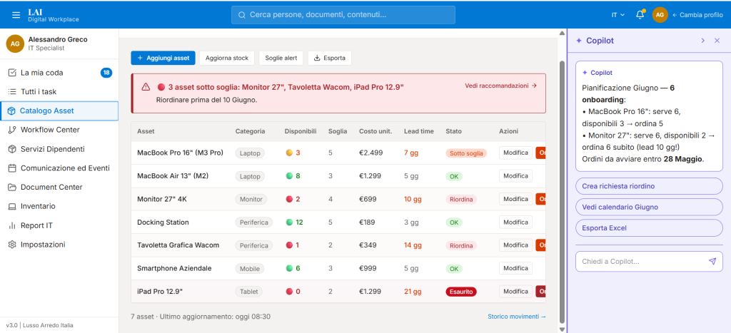The width and height of the screenshot is (731, 333).
Task: Click the Aggiorna stock button
Action: pos(227,58)
